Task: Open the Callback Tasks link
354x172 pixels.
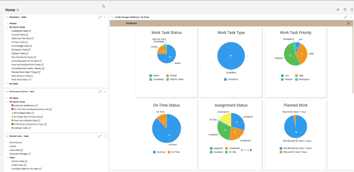Action: coord(18,53)
